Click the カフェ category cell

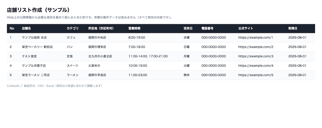coord(71,38)
